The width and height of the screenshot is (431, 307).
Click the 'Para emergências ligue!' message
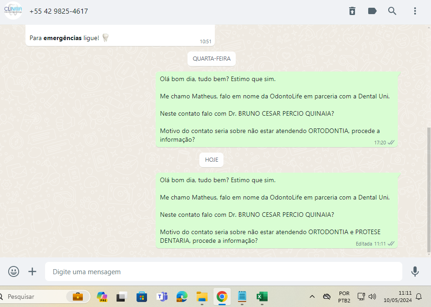click(x=120, y=35)
